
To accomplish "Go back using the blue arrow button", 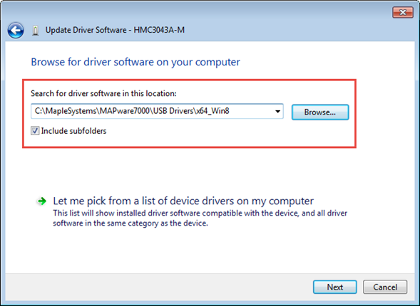I will click(x=16, y=30).
